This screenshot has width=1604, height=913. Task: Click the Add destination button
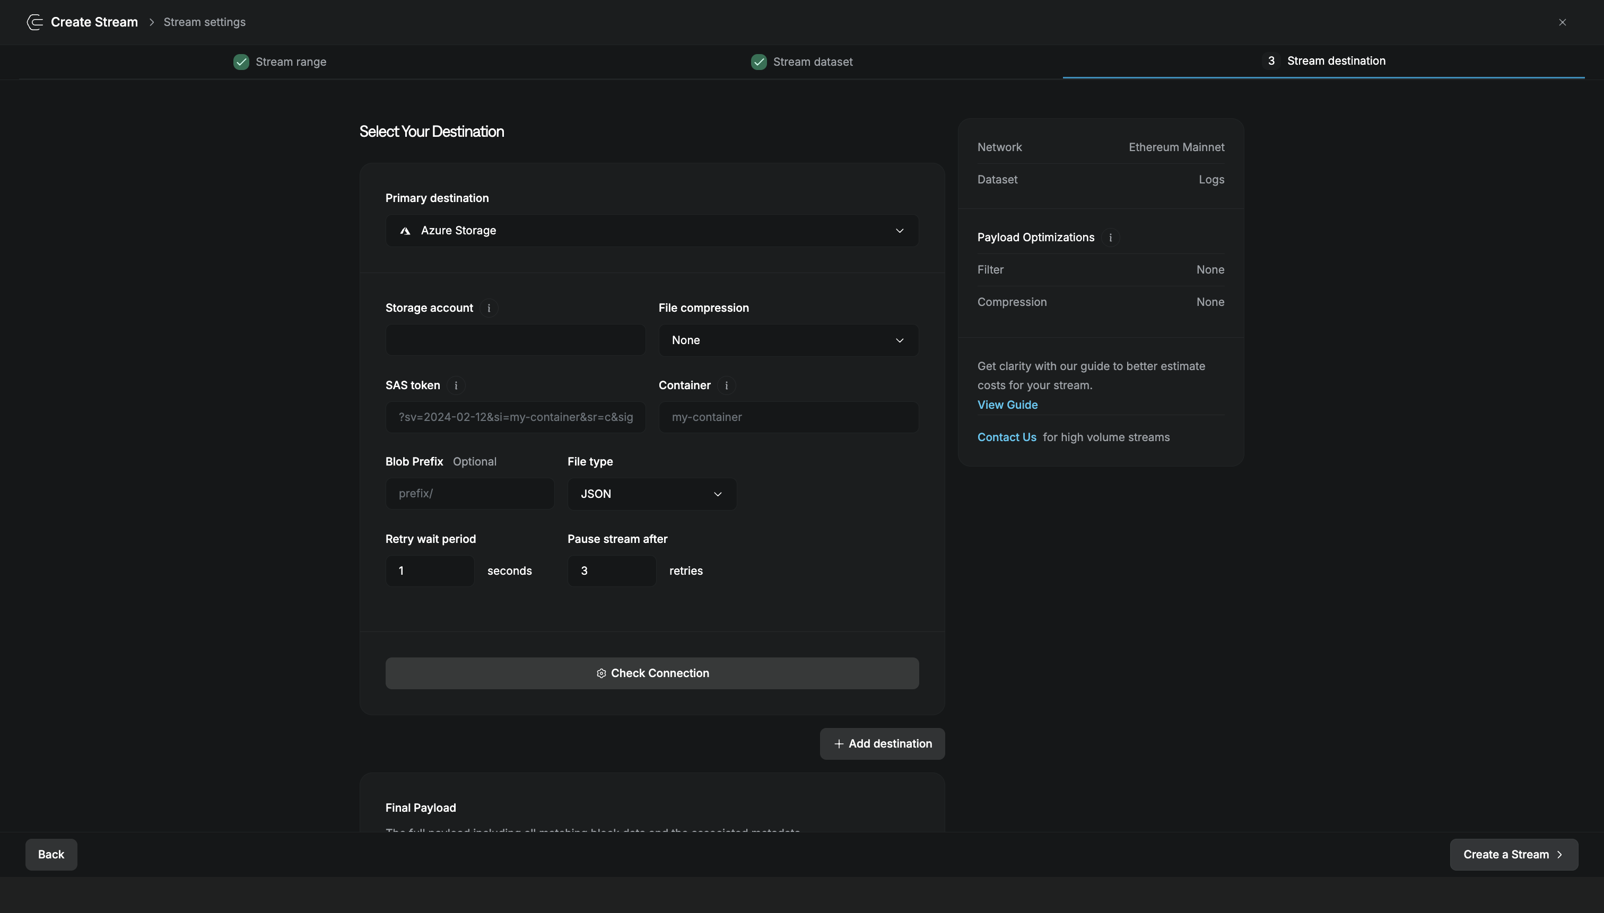(882, 744)
